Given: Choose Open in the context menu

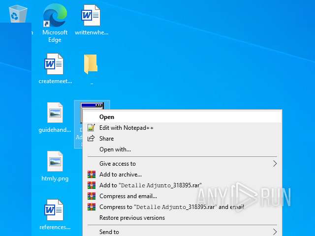Looking at the screenshot, I should pyautogui.click(x=182, y=117).
